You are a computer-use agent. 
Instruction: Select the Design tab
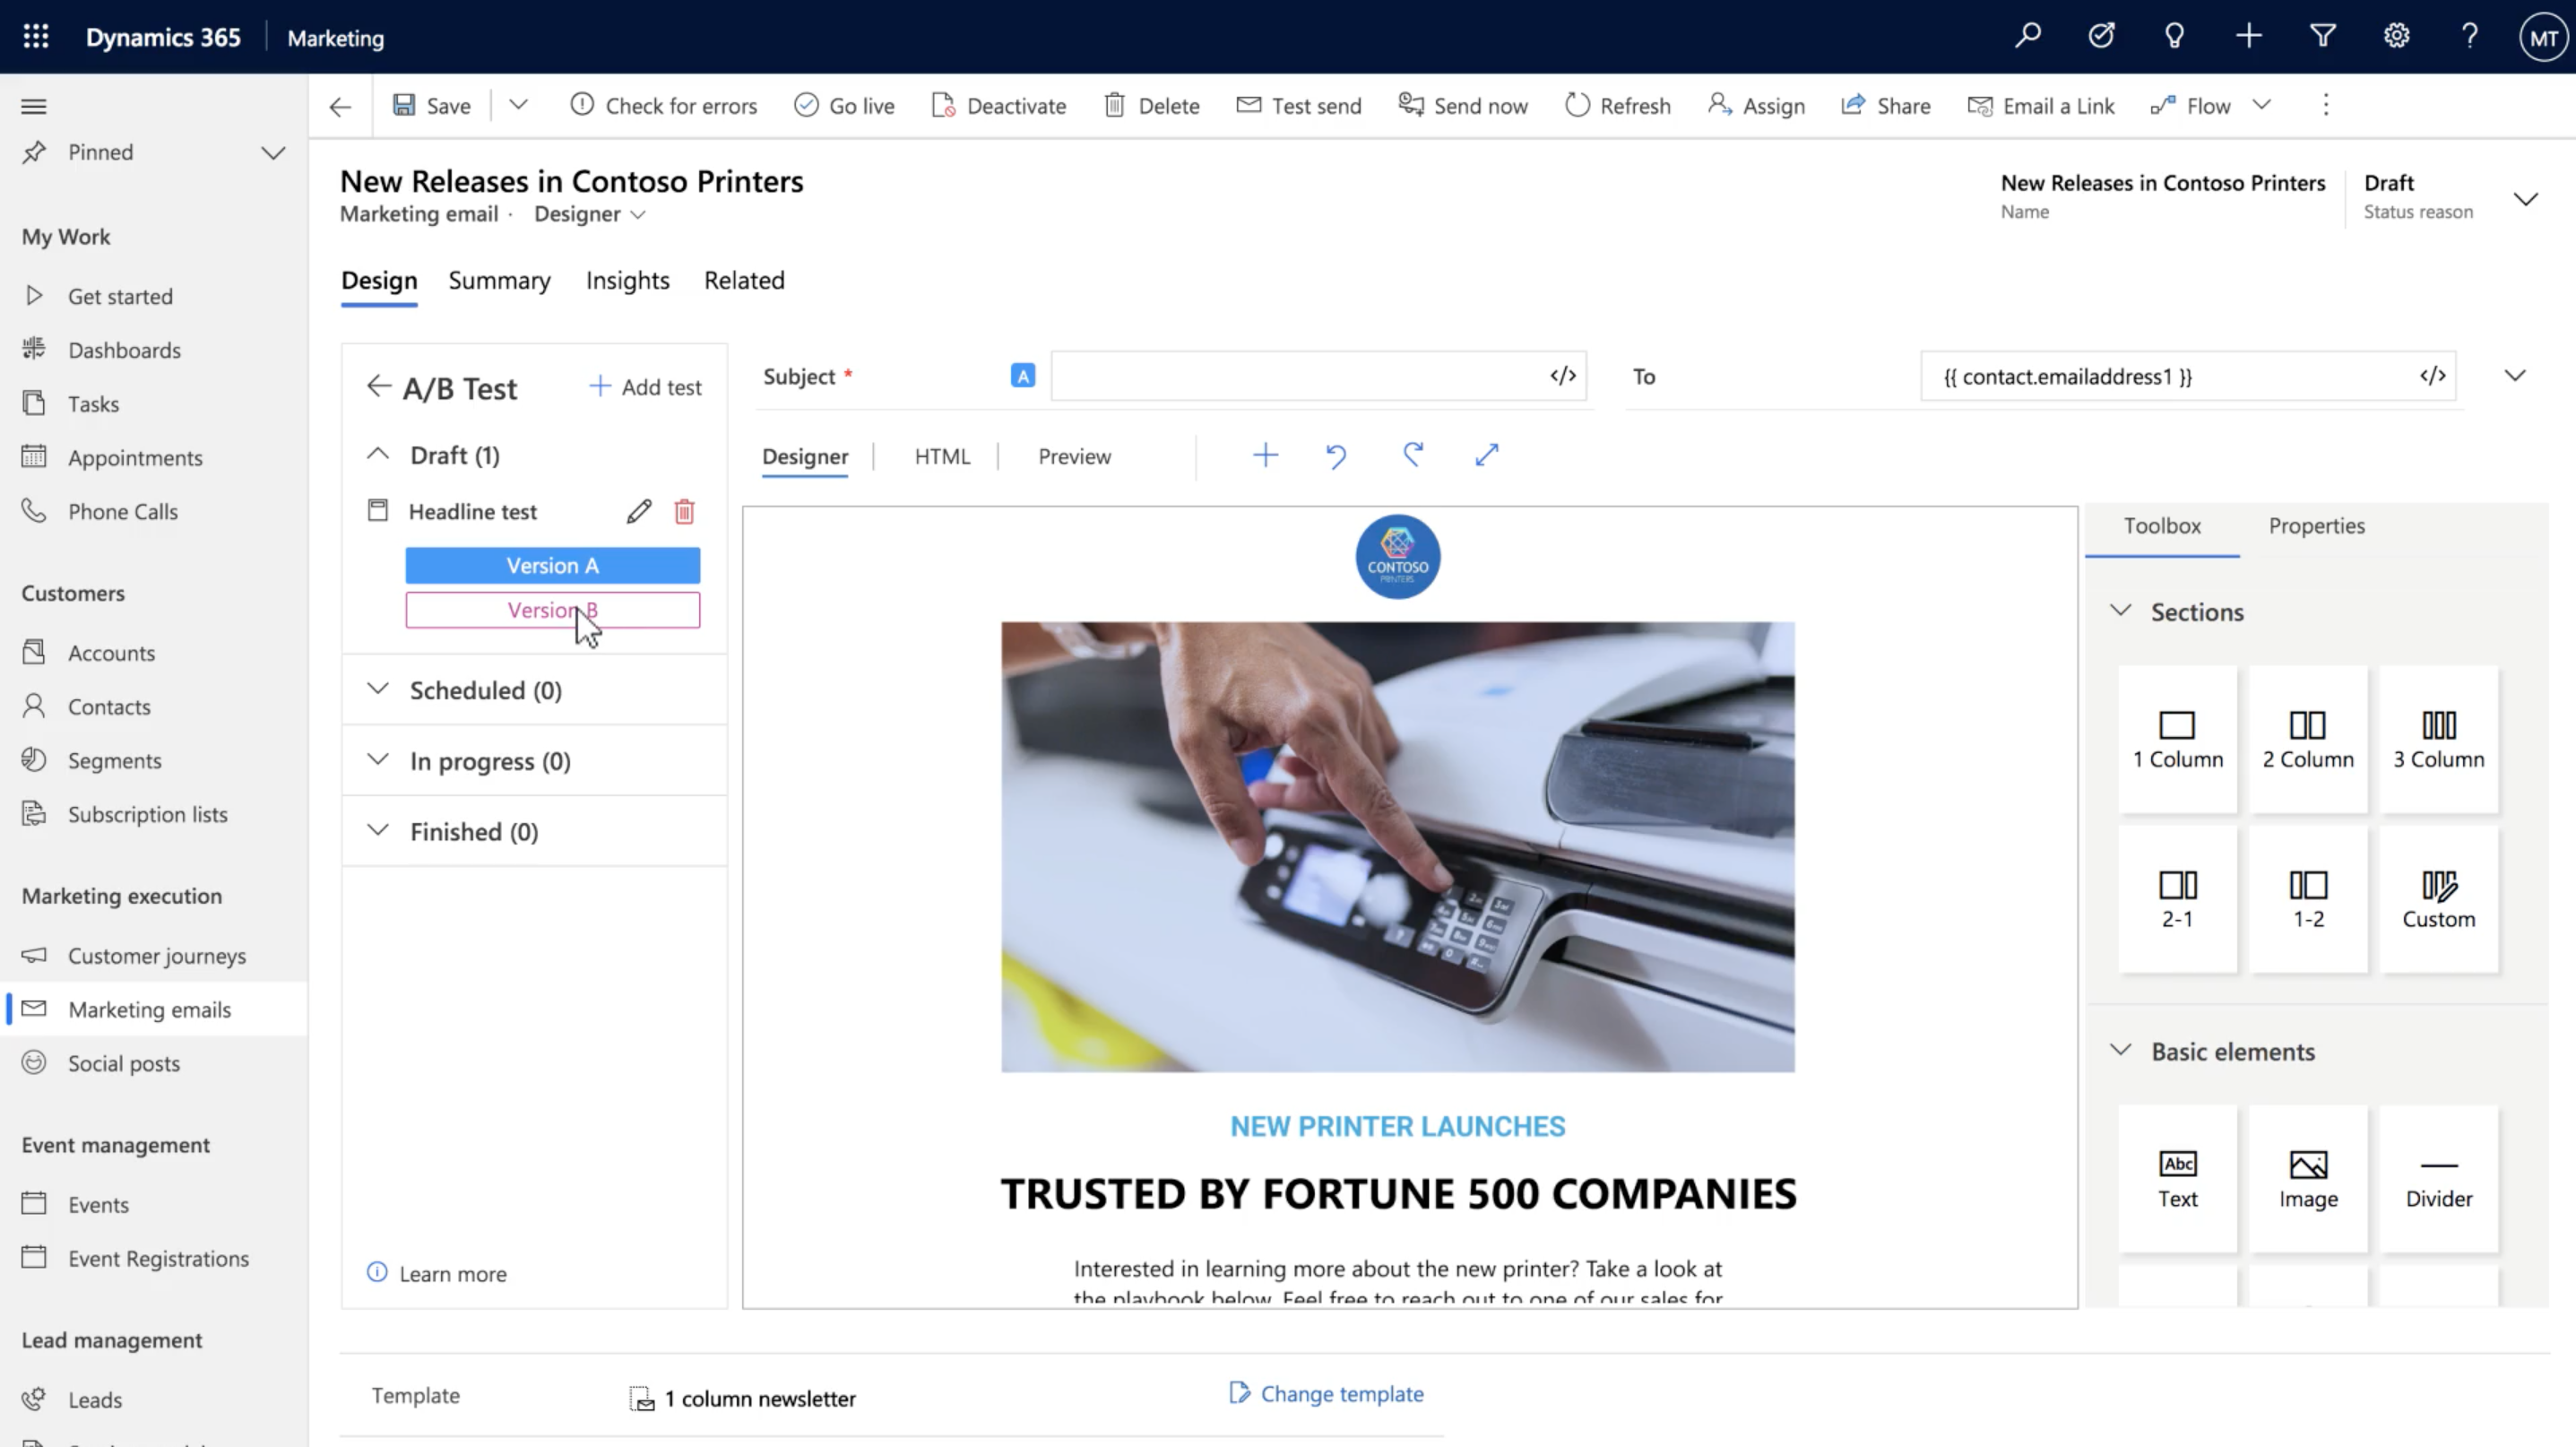[379, 281]
